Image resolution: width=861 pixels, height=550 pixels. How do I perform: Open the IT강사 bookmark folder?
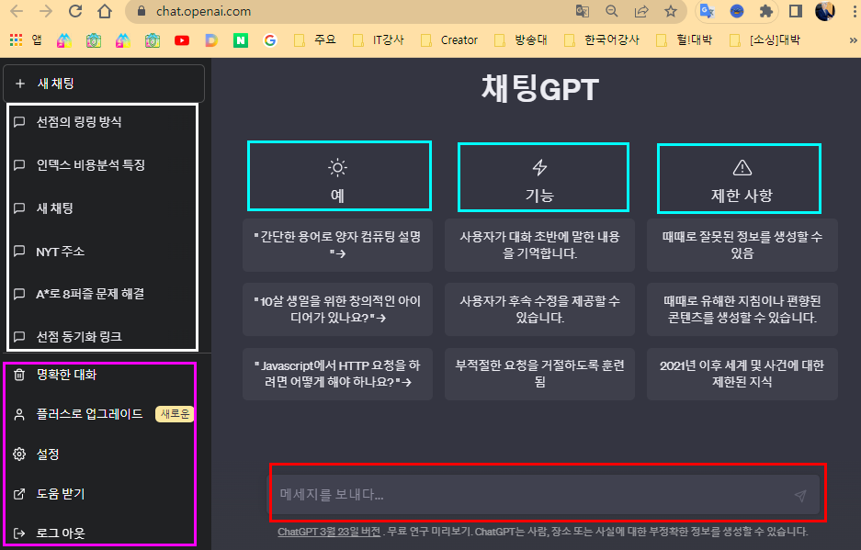click(x=379, y=40)
